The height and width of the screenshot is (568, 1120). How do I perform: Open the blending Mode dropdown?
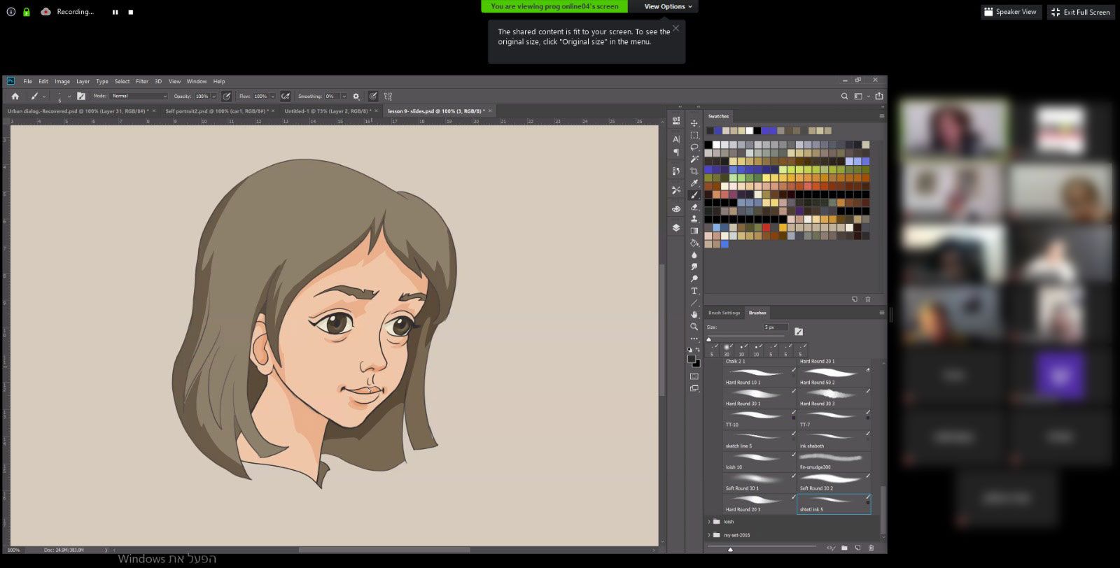pos(139,97)
